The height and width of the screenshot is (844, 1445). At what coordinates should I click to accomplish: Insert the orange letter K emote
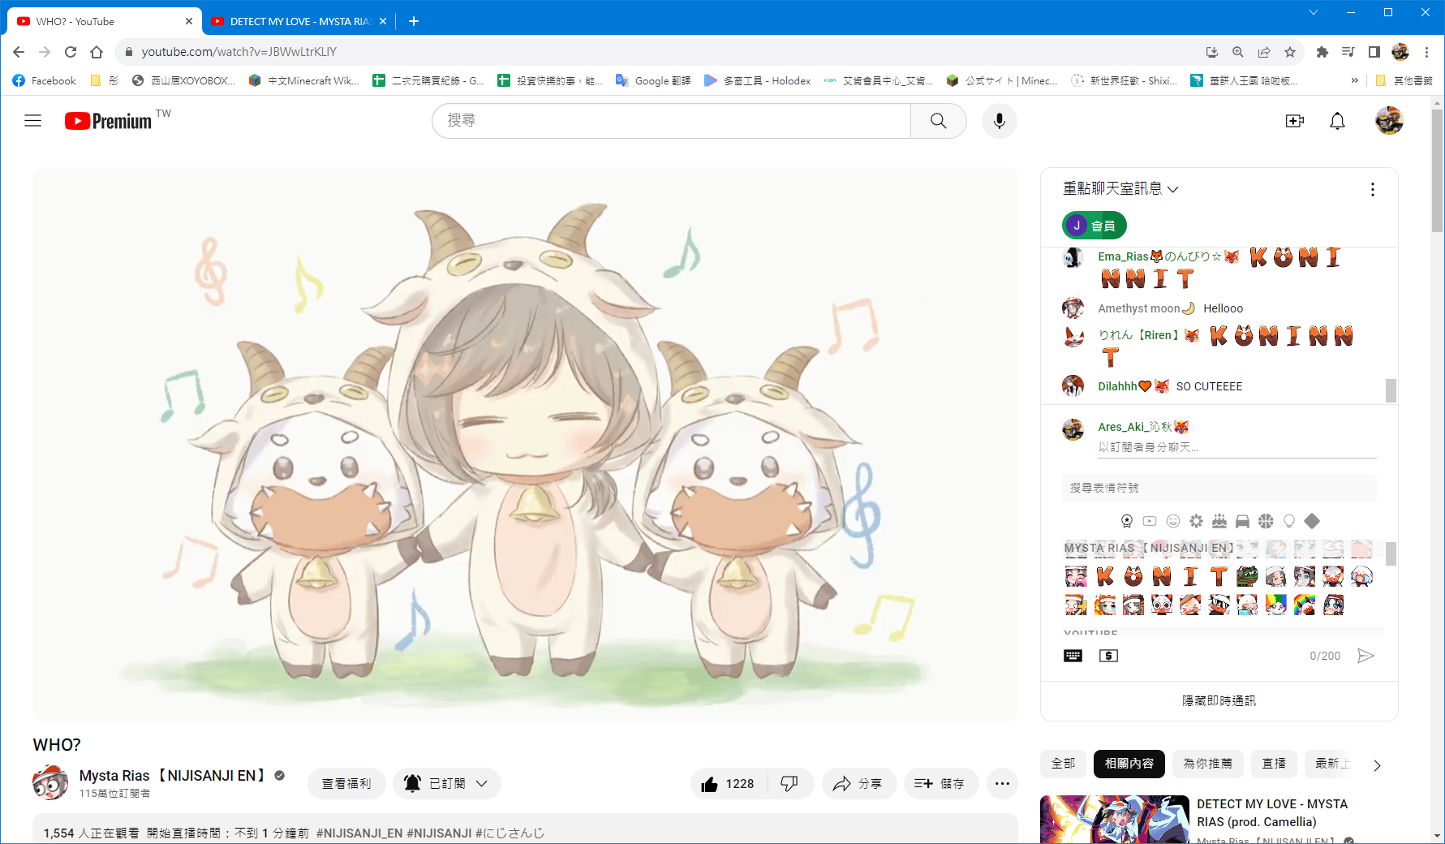(1105, 576)
